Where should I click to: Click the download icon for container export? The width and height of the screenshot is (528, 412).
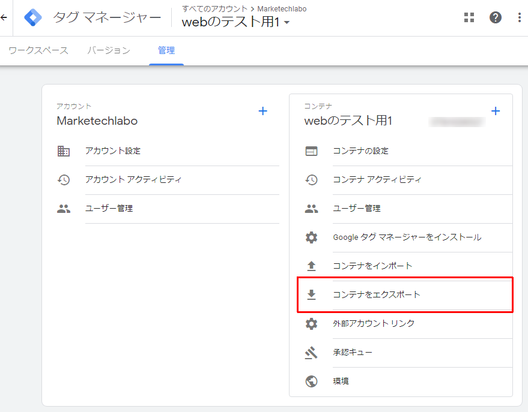311,295
